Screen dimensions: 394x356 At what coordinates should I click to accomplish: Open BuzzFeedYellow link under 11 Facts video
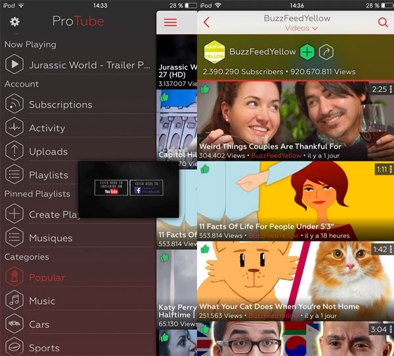click(273, 235)
